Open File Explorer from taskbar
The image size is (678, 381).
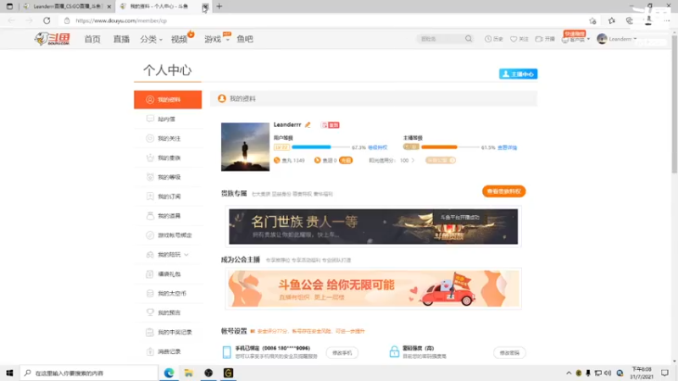[188, 373]
